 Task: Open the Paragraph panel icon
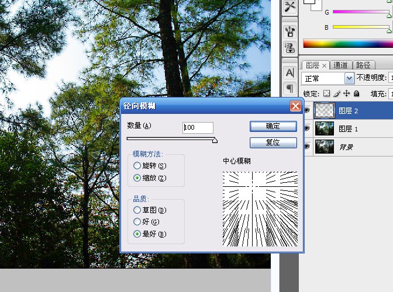[289, 88]
